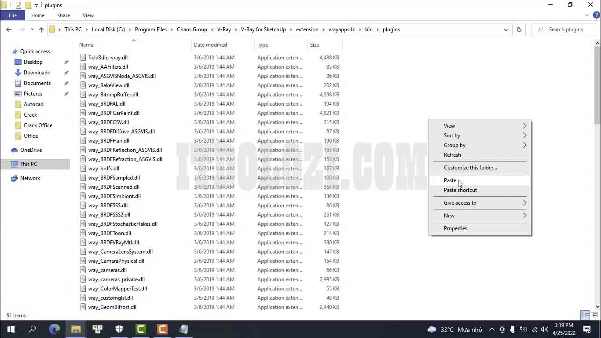Click the Back navigation arrow
Screen dimensions: 601x338
(x=9, y=29)
